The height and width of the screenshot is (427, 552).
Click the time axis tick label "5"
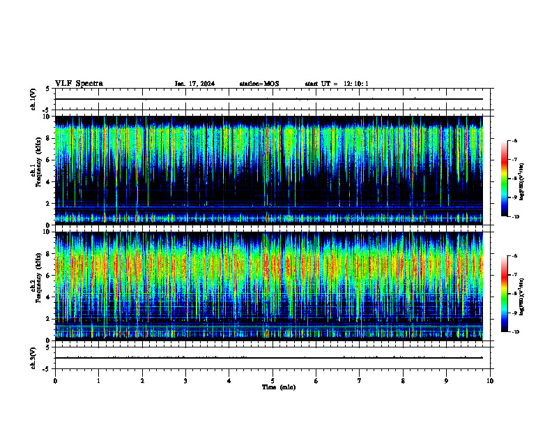coord(273,381)
